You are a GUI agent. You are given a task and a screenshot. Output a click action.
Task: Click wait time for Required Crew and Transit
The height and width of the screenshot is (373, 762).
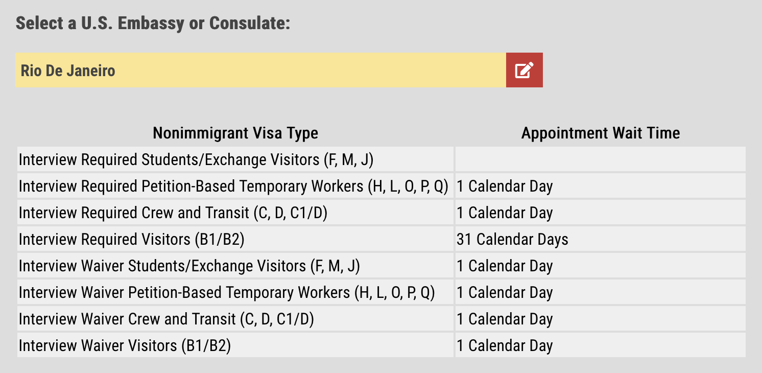tap(505, 213)
